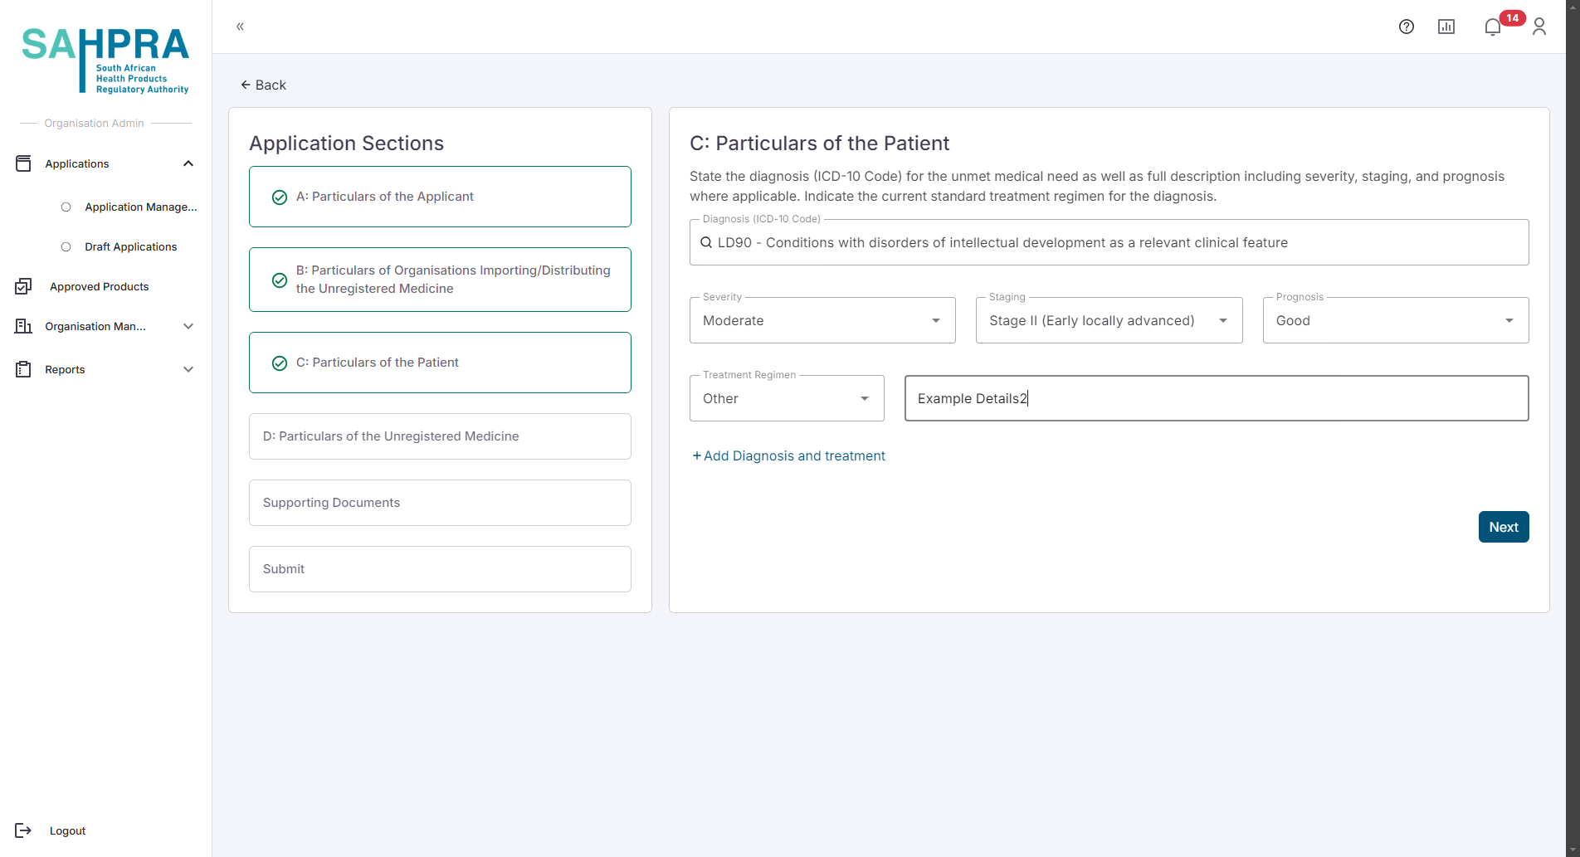Click the user profile icon
This screenshot has width=1580, height=857.
[x=1539, y=27]
